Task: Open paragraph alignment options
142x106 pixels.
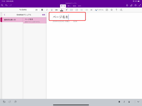Action: (91, 10)
